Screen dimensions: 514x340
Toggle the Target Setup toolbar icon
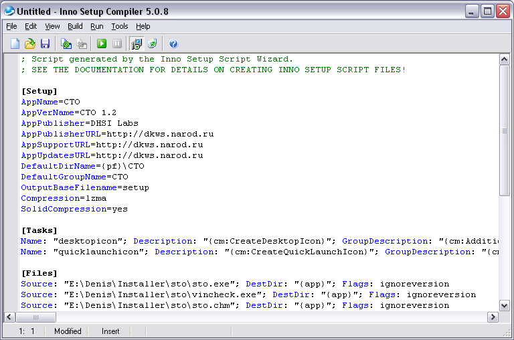click(x=137, y=44)
